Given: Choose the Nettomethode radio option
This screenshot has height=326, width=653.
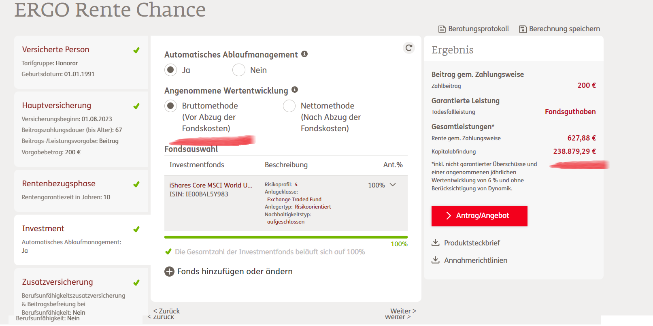Looking at the screenshot, I should point(289,106).
